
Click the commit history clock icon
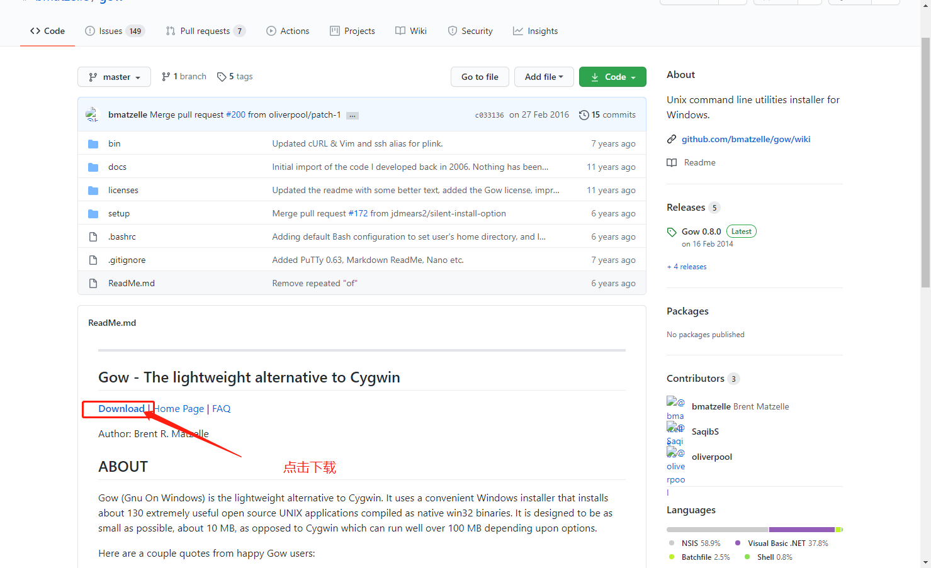(584, 115)
